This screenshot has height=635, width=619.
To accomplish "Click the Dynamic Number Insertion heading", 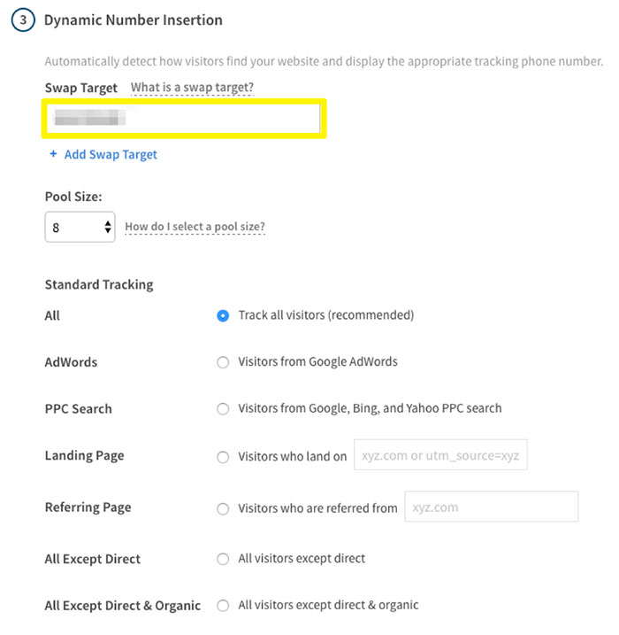I will 134,19.
